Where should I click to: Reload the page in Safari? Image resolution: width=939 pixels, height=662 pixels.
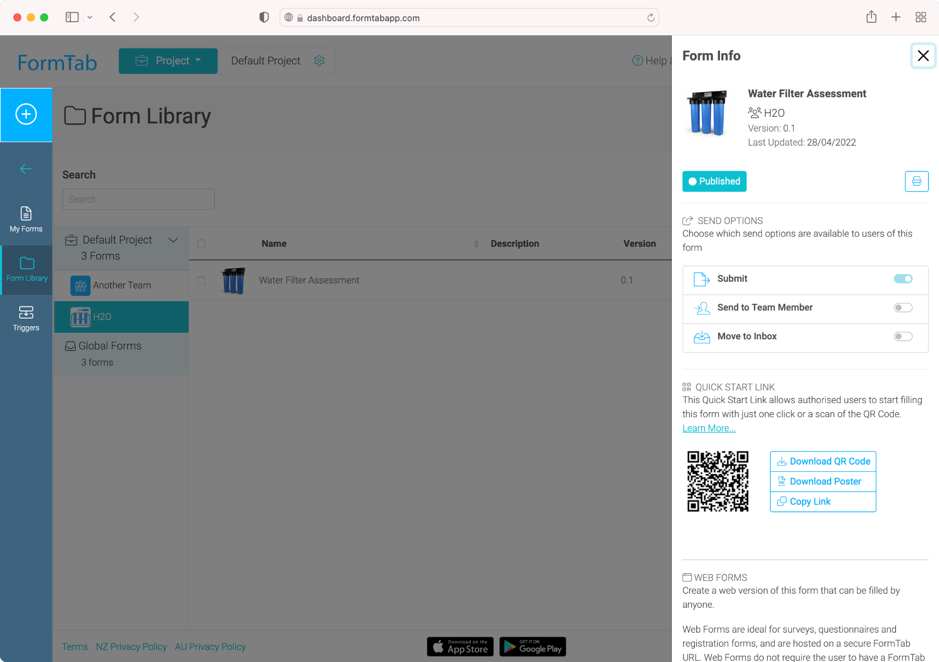pos(651,18)
